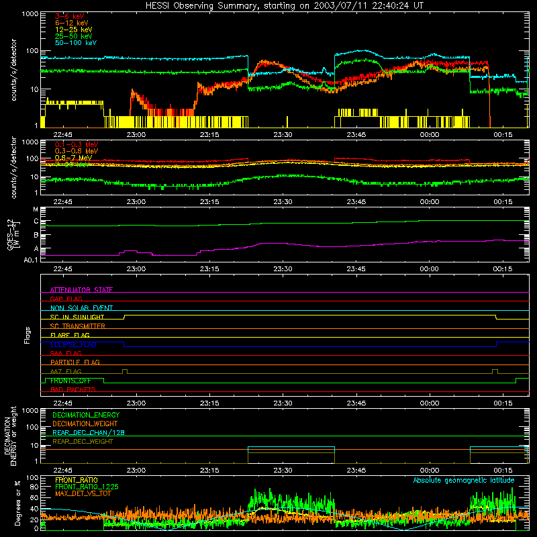537x537 pixels.
Task: Select the 3-6 keV legend label
Action: click(70, 16)
